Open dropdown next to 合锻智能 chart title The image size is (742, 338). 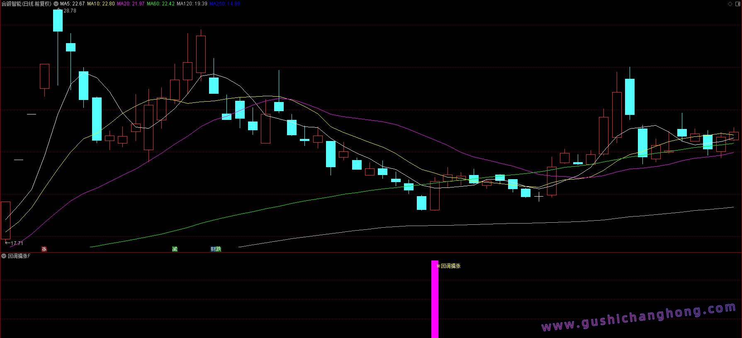(56, 4)
